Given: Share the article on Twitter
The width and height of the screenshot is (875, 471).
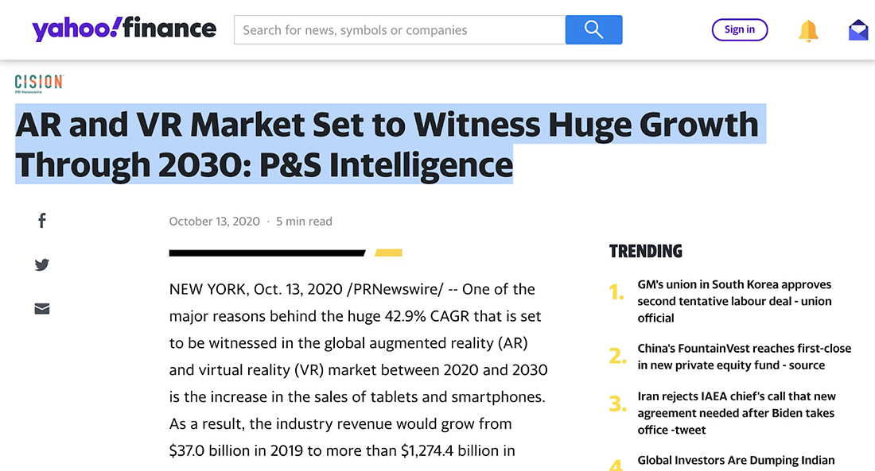Looking at the screenshot, I should point(42,265).
